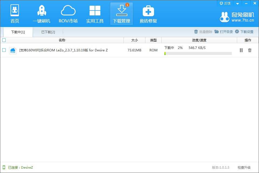Close the 奇兔刷机 window
Viewport: 259px width, 173px height.
tap(255, 3)
